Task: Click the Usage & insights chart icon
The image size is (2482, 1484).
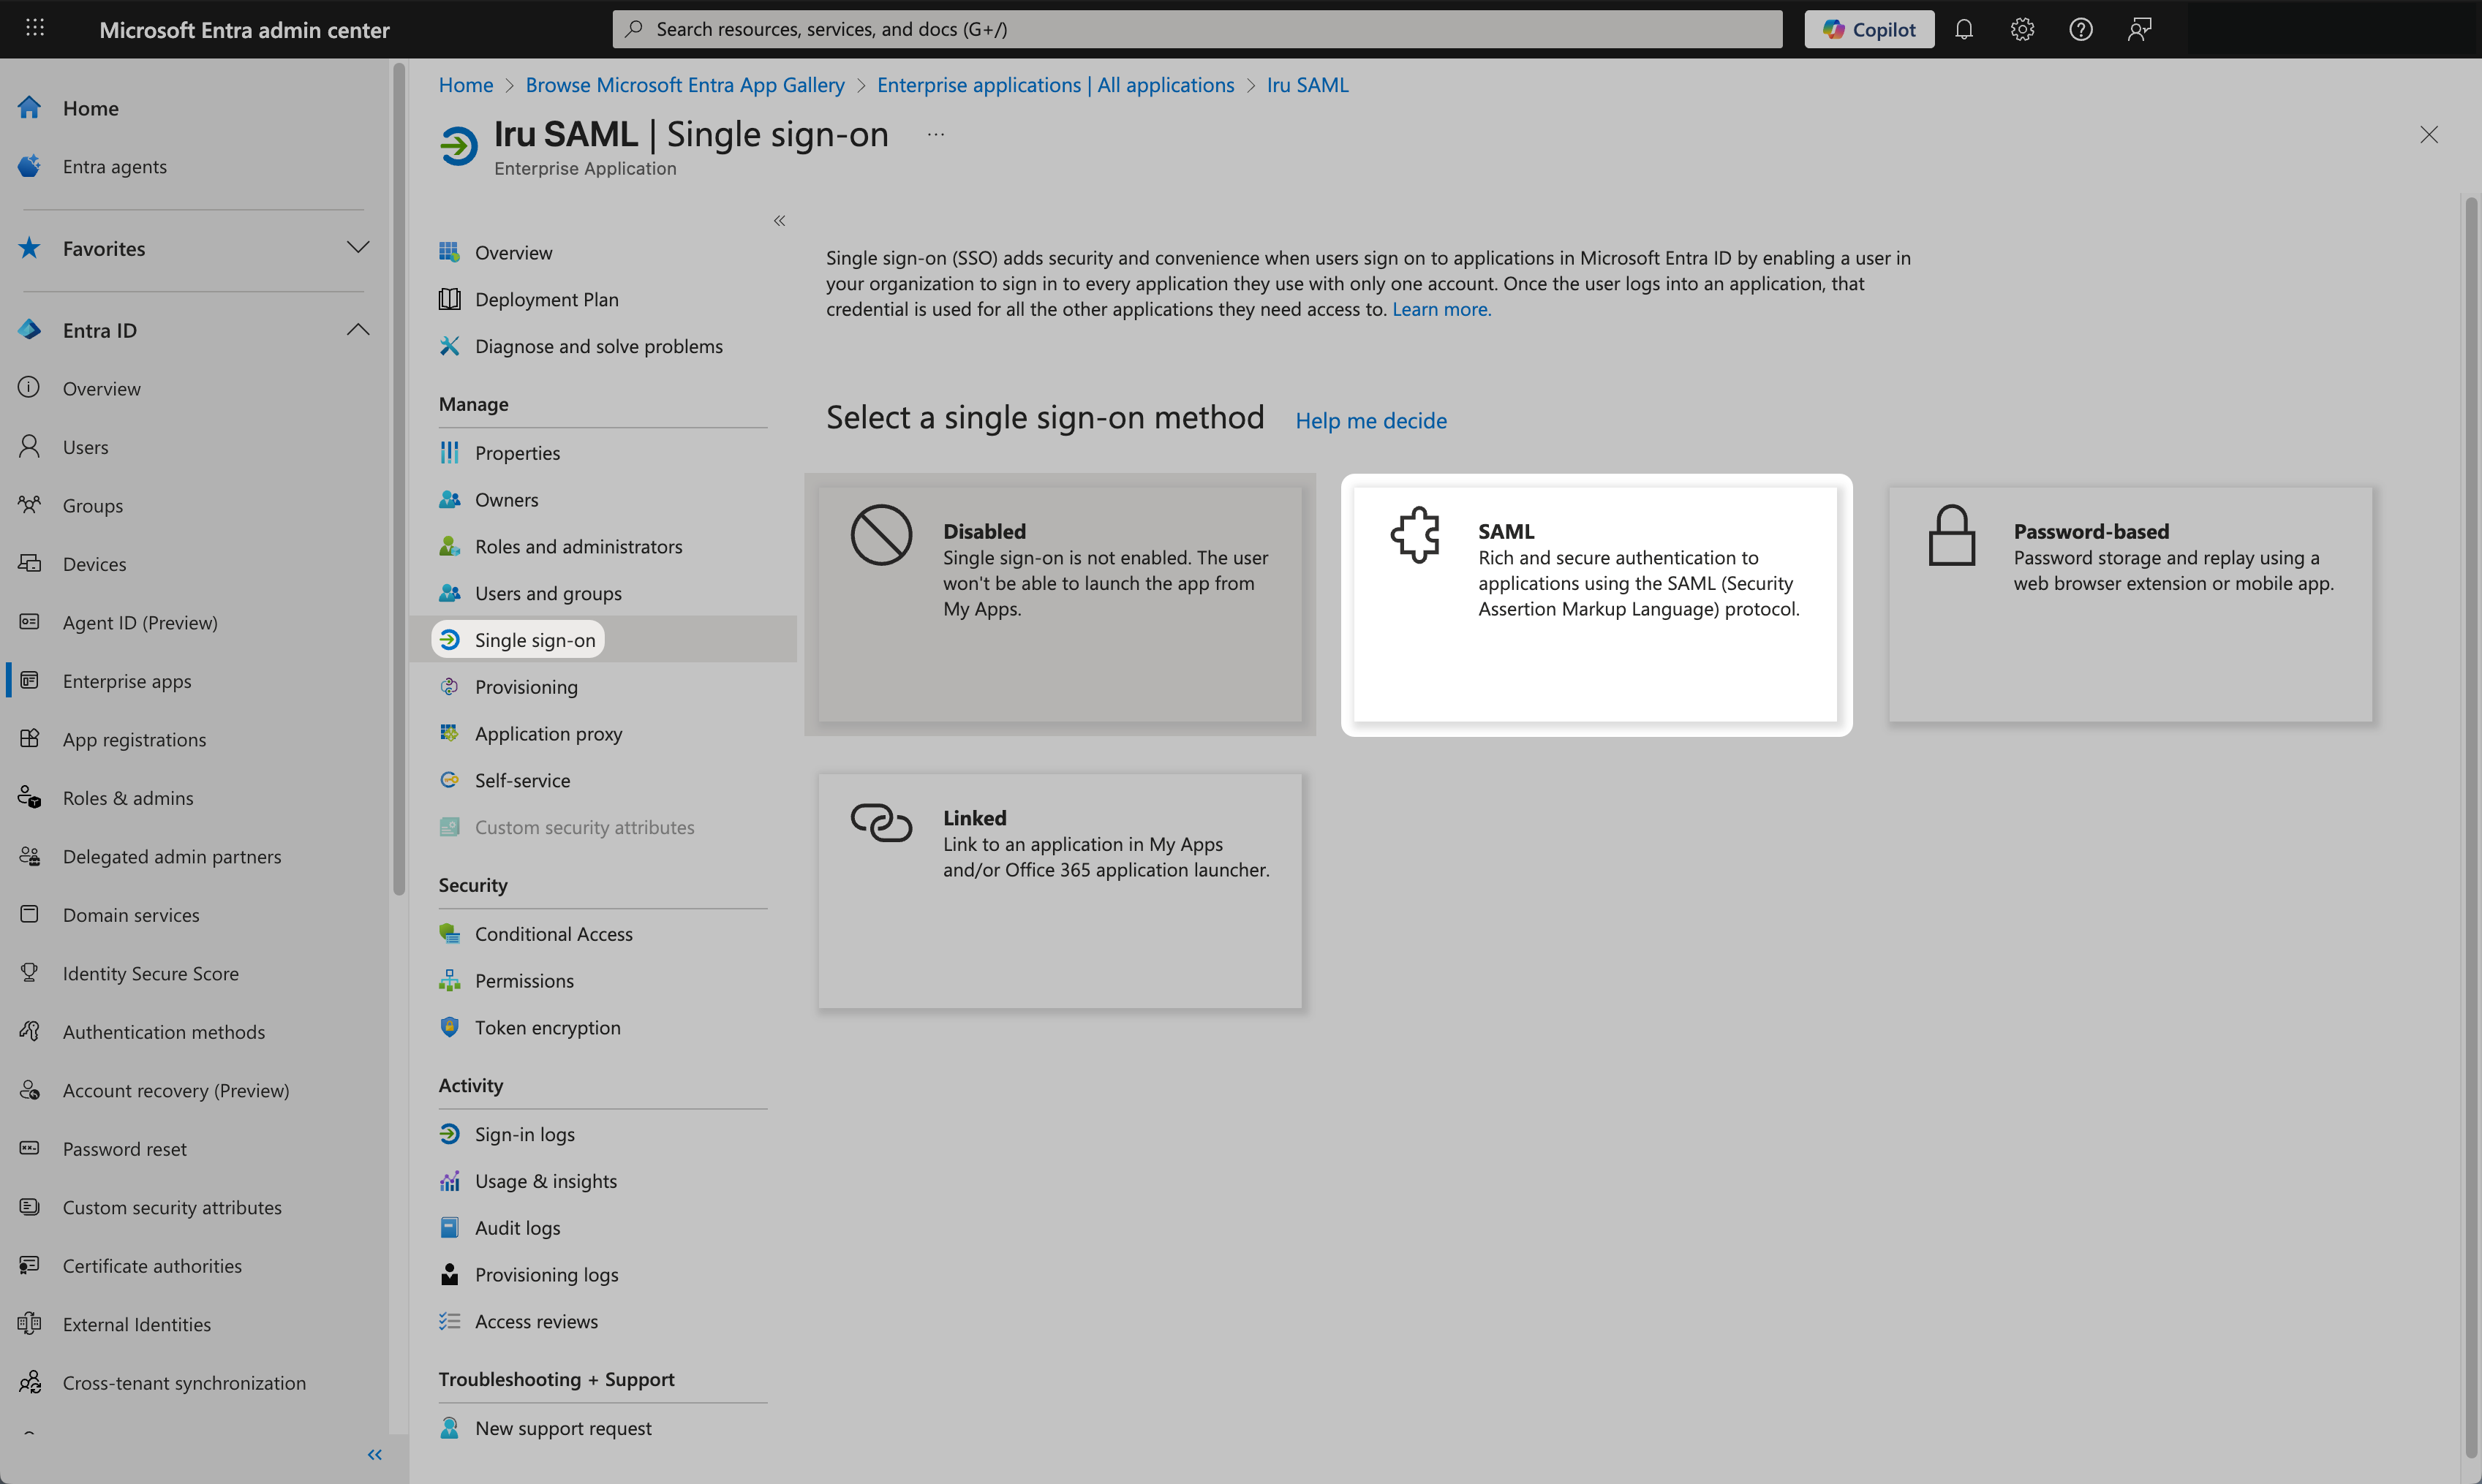Action: tap(450, 1181)
